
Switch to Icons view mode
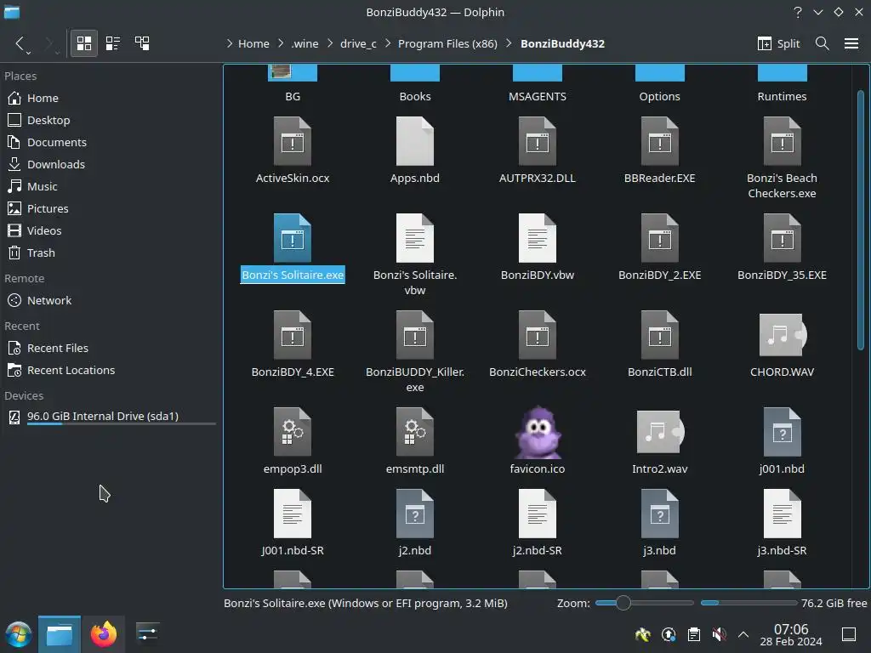(84, 43)
